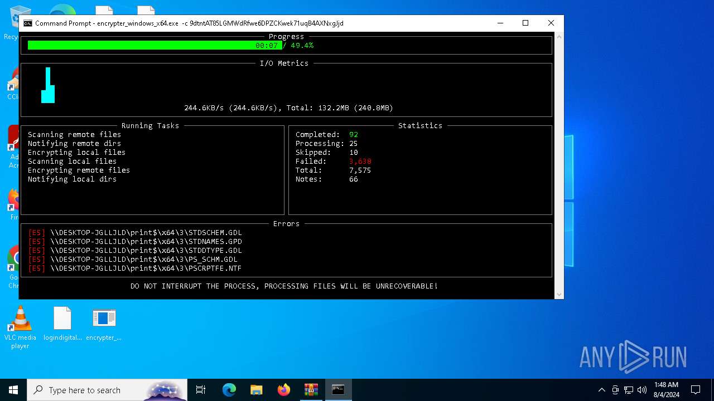Click the console scrollbar up arrow
The height and width of the screenshot is (401, 714).
[x=559, y=37]
